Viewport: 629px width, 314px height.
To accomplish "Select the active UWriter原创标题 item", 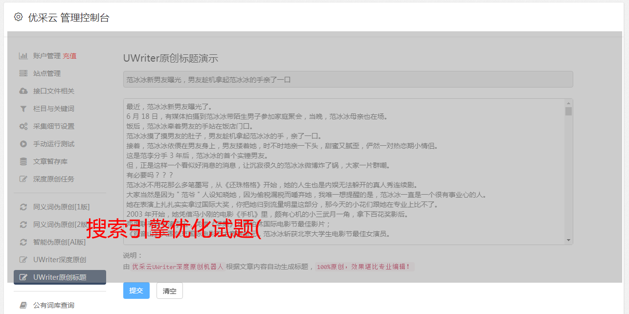I will (60, 277).
